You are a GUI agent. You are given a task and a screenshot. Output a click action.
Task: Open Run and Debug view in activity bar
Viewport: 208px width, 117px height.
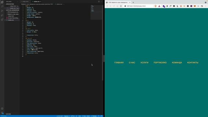(x=2, y=15)
